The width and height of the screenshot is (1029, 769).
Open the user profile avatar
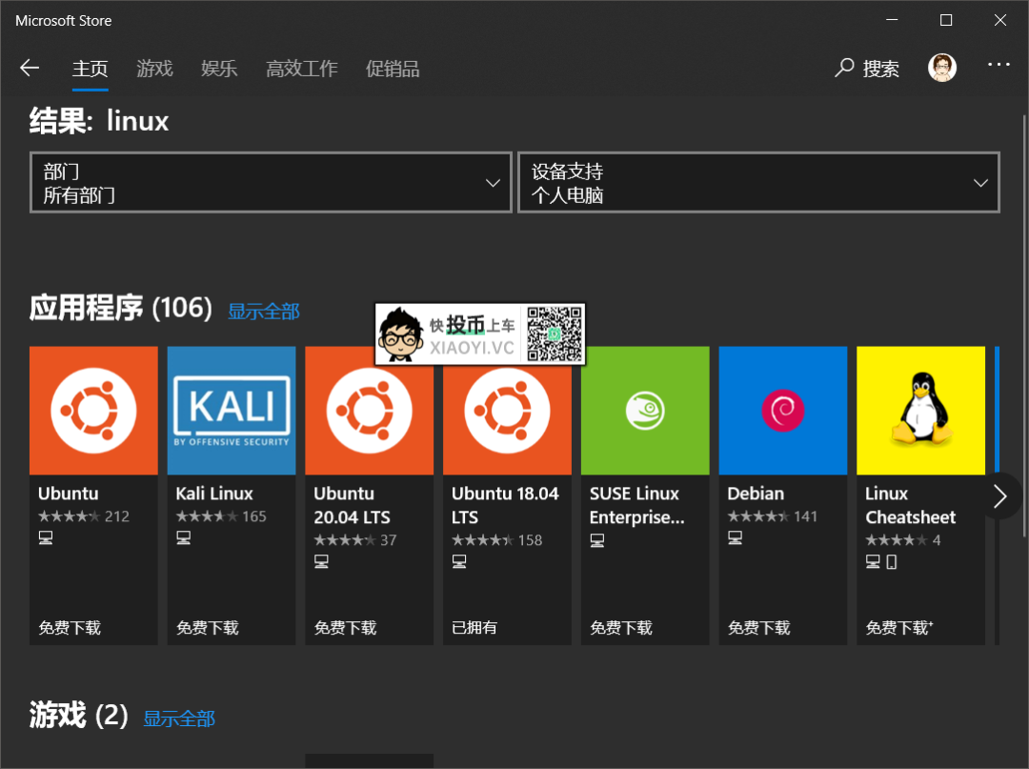[x=941, y=68]
